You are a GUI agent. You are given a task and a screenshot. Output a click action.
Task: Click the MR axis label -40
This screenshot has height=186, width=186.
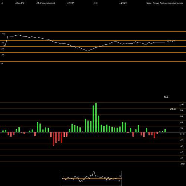(x=182, y=146)
